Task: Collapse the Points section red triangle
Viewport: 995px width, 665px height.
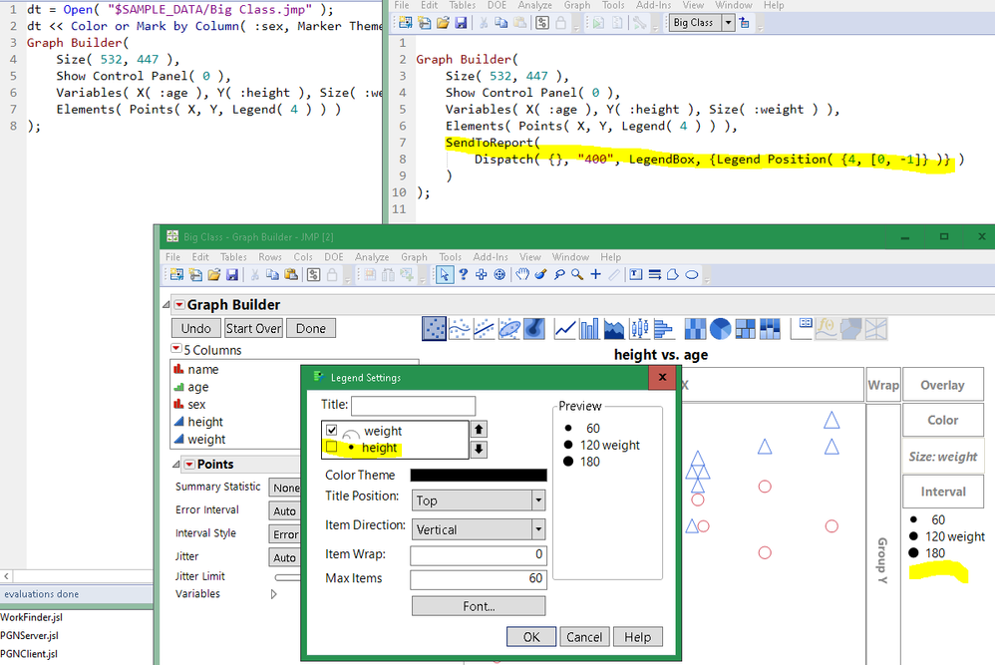Action: pyautogui.click(x=189, y=465)
